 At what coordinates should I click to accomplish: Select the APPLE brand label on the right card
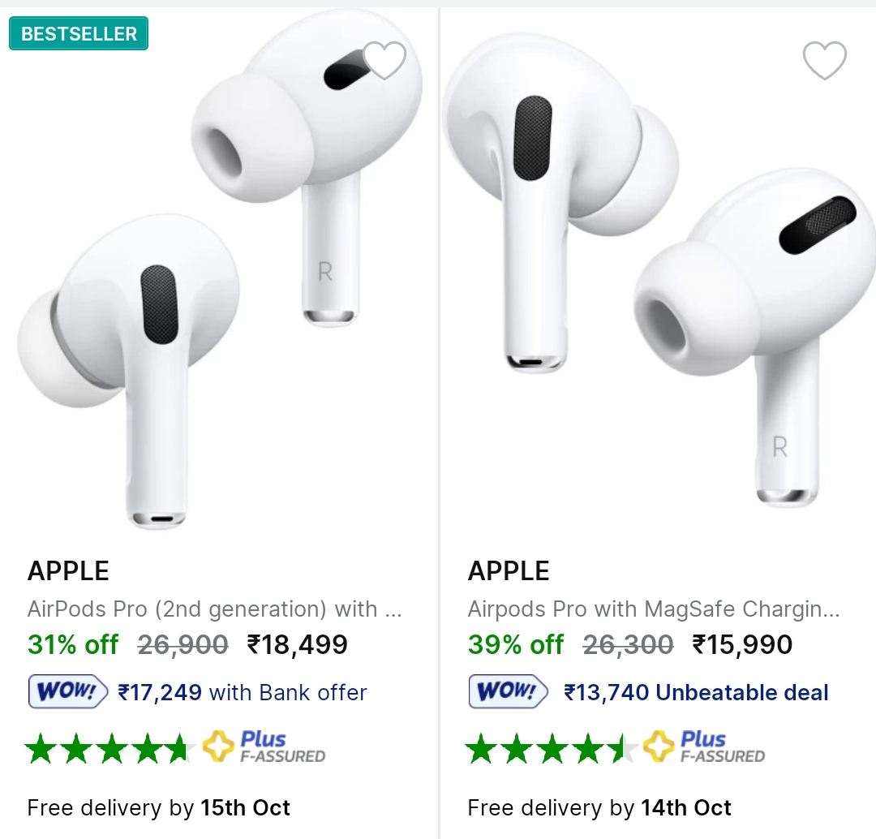coord(509,570)
